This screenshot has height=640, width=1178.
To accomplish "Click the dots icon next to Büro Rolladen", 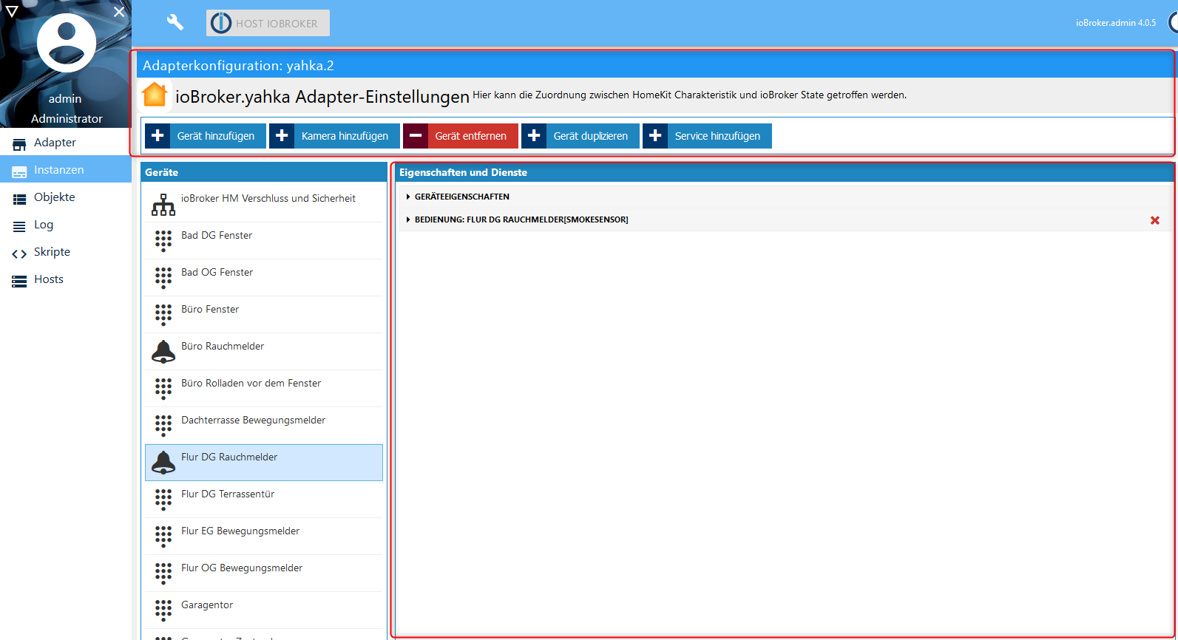I will click(163, 389).
